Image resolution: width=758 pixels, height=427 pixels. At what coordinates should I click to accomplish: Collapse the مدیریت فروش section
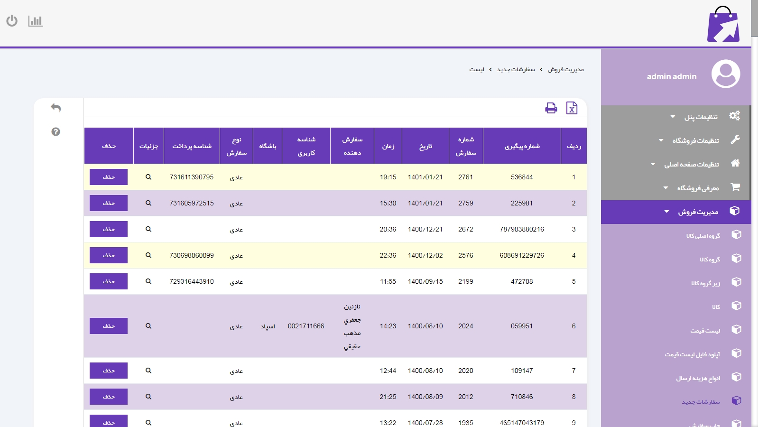coord(697,212)
